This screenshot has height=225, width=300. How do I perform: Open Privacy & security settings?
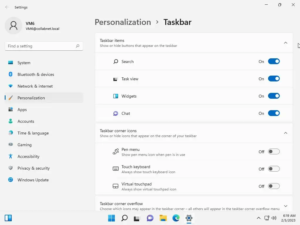point(44,168)
